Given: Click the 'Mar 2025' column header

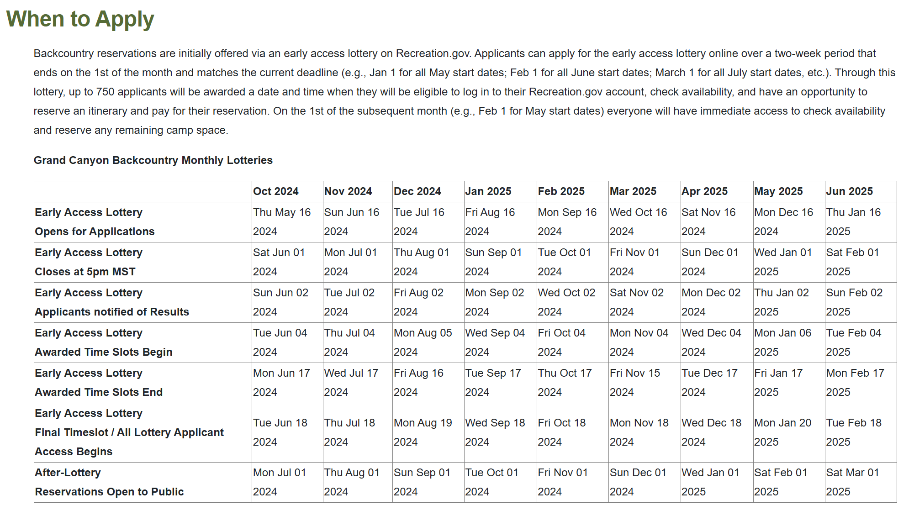Looking at the screenshot, I should 633,191.
